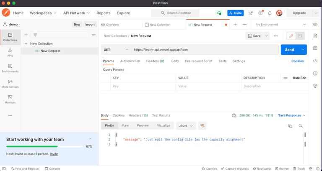The image size is (322, 171).
Task: Select Raw response view
Action: click(125, 125)
